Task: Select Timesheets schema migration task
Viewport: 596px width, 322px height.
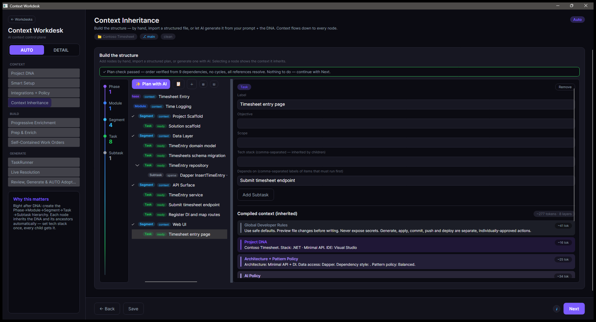Action: [x=179, y=155]
